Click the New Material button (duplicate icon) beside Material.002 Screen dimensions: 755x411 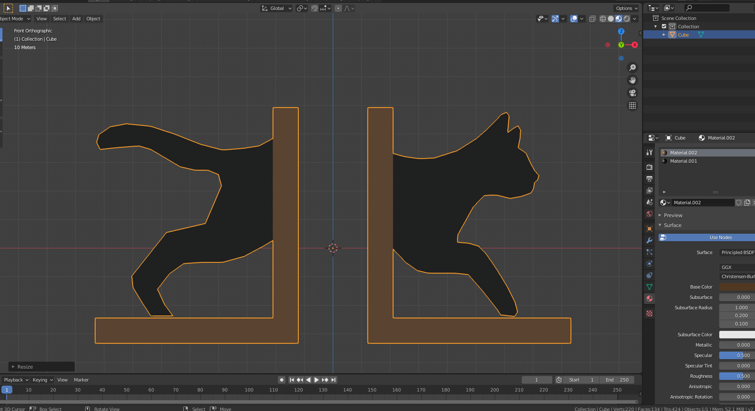click(747, 203)
